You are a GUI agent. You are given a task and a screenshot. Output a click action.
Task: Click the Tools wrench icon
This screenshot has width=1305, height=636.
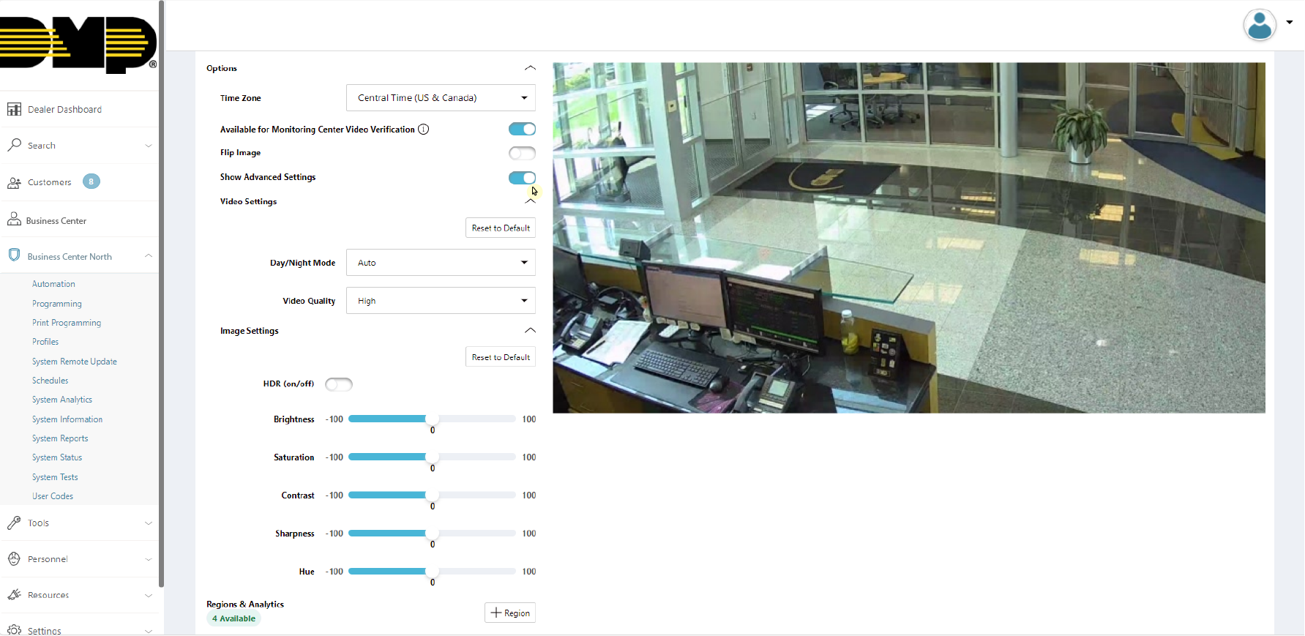click(x=14, y=523)
